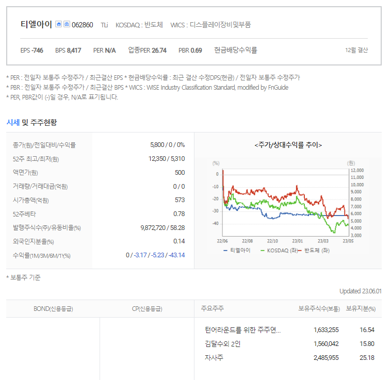The width and height of the screenshot is (391, 380).
Task: Click the 업종PER 26.74 value
Action: click(x=147, y=51)
